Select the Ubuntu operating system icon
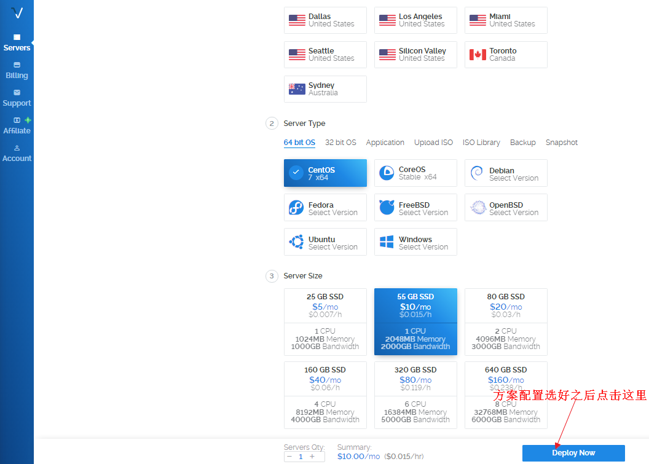Screen dimensions: 649x464 pos(325,242)
